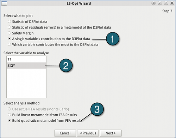Screen dimensions: 176x139
Task: Advance with the Next button
Action: point(111,133)
